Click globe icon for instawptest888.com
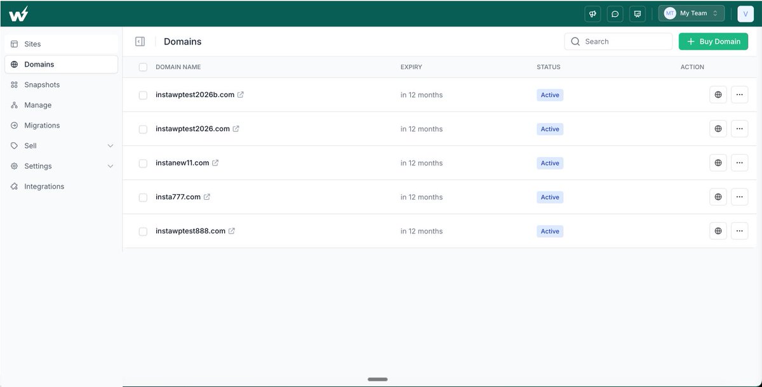 pos(718,231)
